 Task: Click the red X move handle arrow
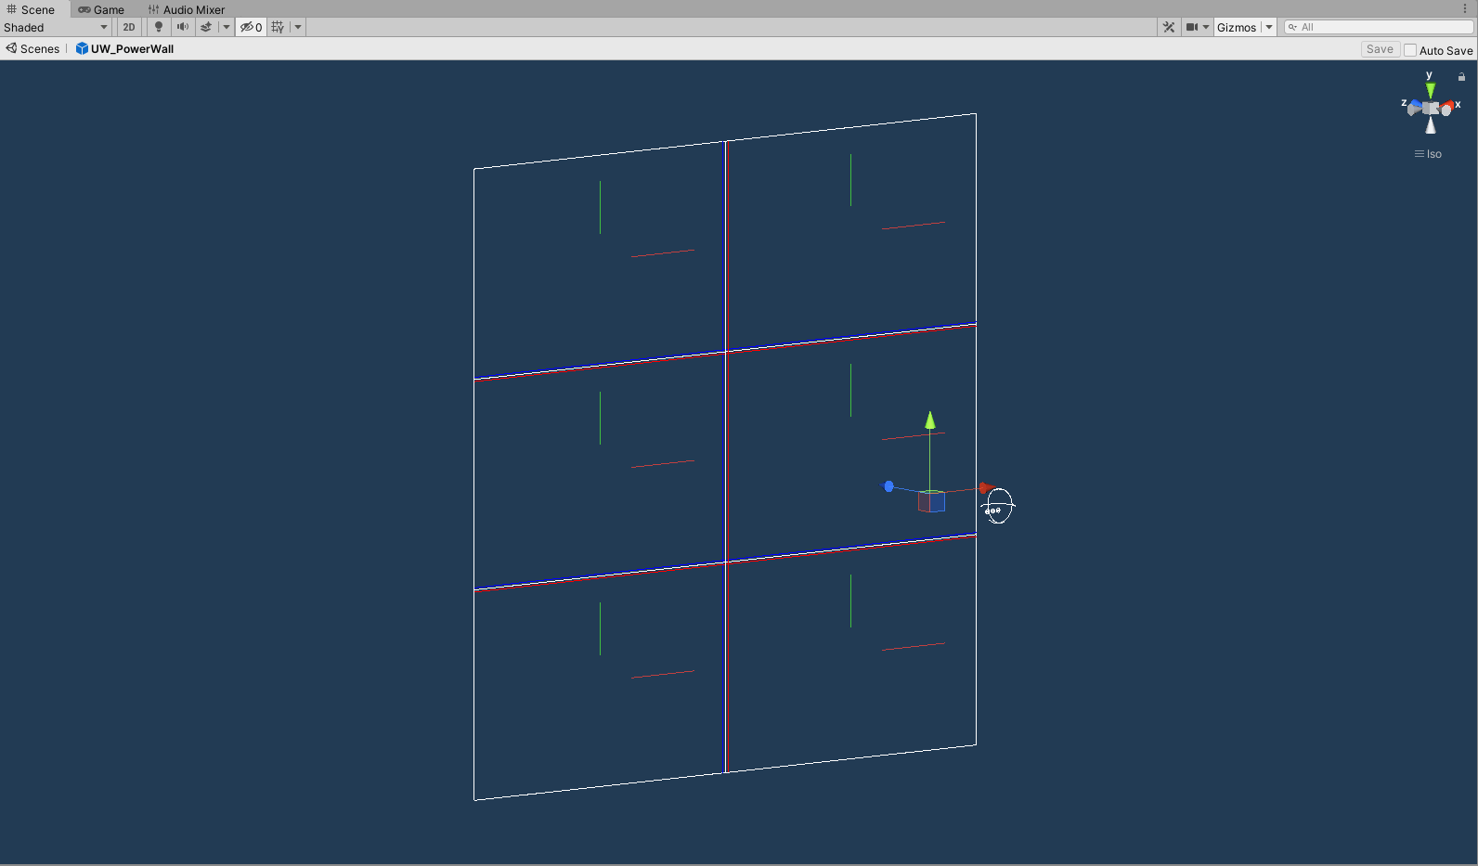[986, 488]
